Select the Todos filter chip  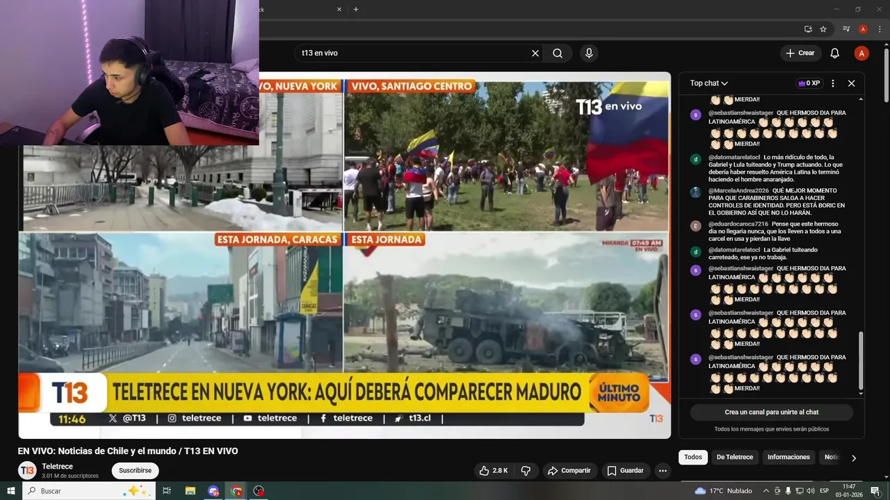click(x=693, y=457)
